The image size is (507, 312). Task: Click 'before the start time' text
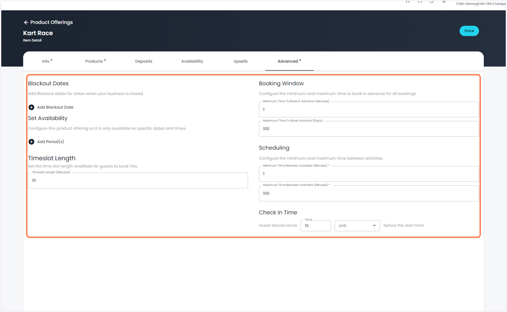coord(403,226)
